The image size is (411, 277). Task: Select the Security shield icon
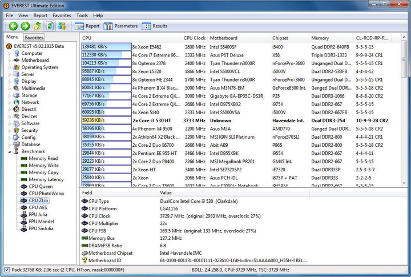(x=17, y=130)
